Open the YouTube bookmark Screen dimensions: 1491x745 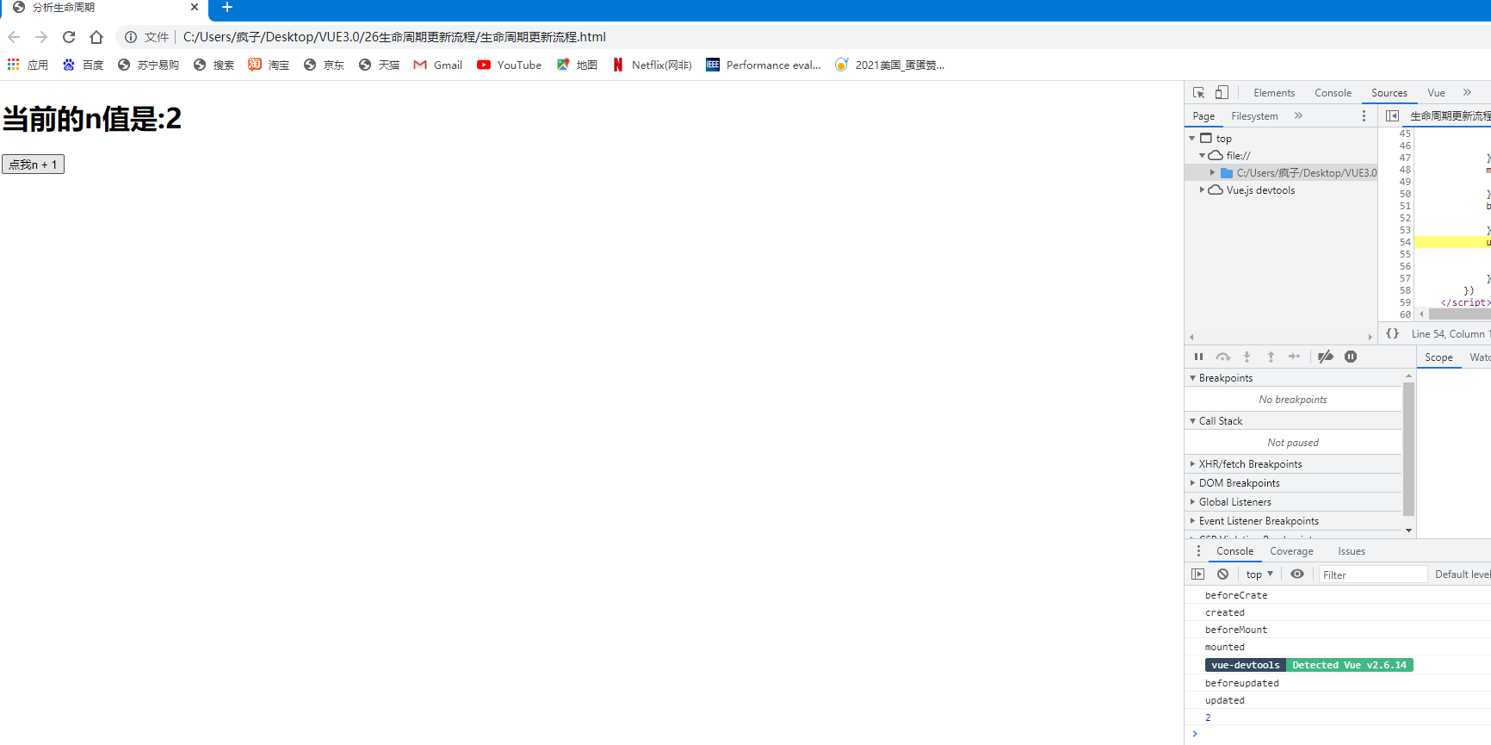pos(510,65)
